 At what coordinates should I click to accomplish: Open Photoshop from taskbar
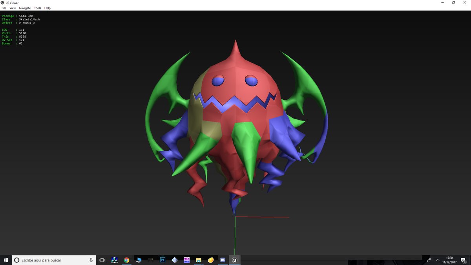(162, 260)
